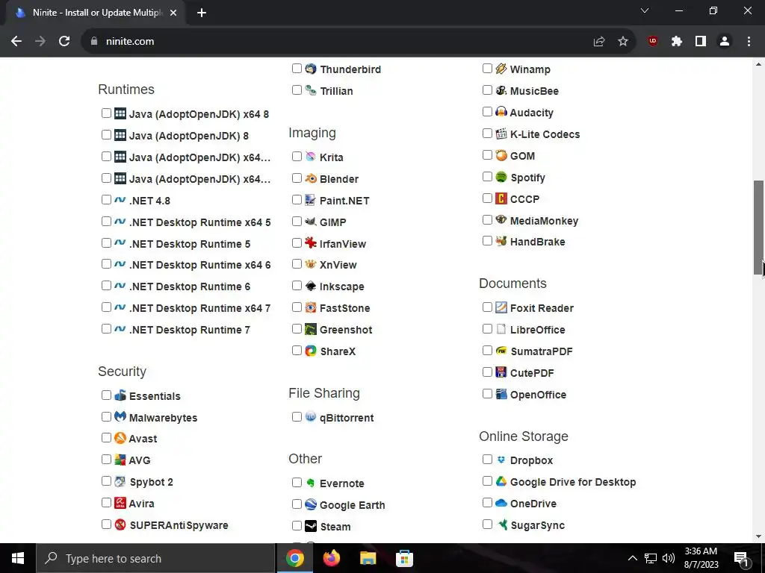The height and width of the screenshot is (573, 765).
Task: Open Windows Start menu
Action: [x=18, y=558]
